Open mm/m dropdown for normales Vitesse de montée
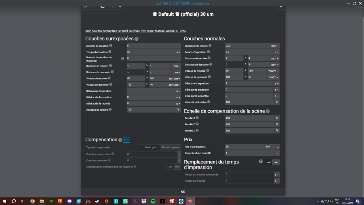The width and height of the screenshot is (364, 205). tap(273, 71)
